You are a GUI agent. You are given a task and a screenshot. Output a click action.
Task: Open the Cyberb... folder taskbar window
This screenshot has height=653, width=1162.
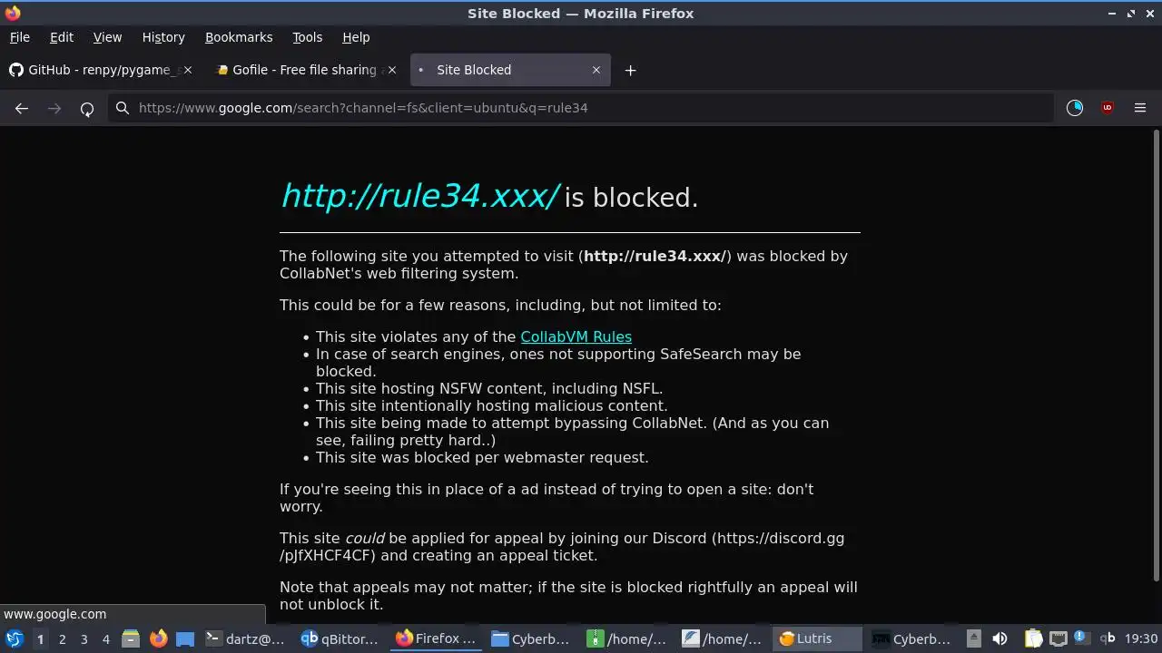coord(532,638)
